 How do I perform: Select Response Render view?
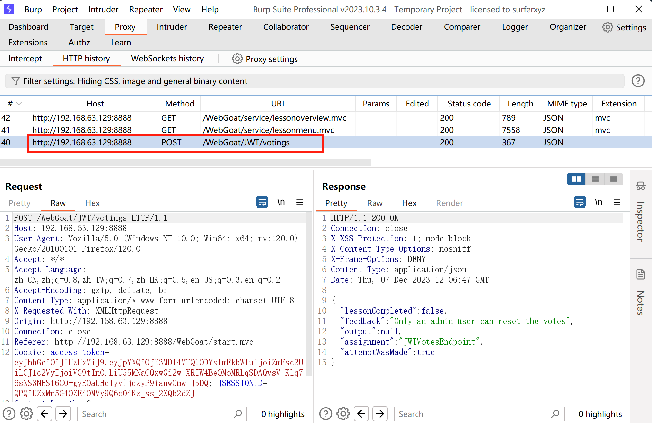[449, 203]
